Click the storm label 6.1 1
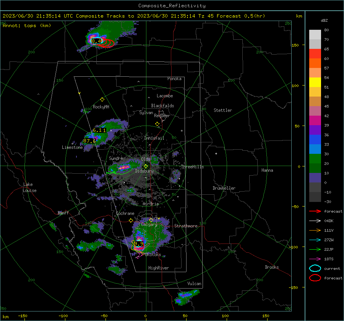The image size is (344, 321). pos(99,130)
